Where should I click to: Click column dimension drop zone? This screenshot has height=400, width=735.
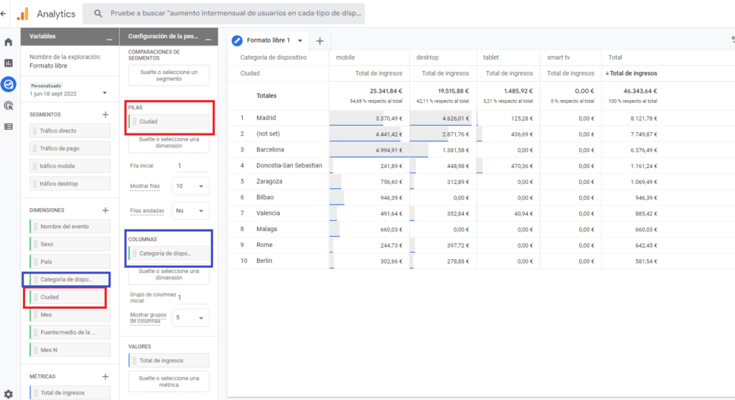coord(169,274)
